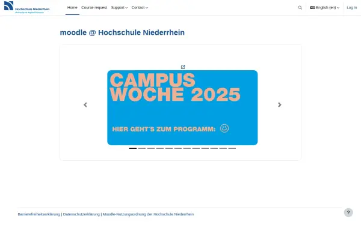
Task: Jump to the last carousel indicator
Action: (232, 148)
